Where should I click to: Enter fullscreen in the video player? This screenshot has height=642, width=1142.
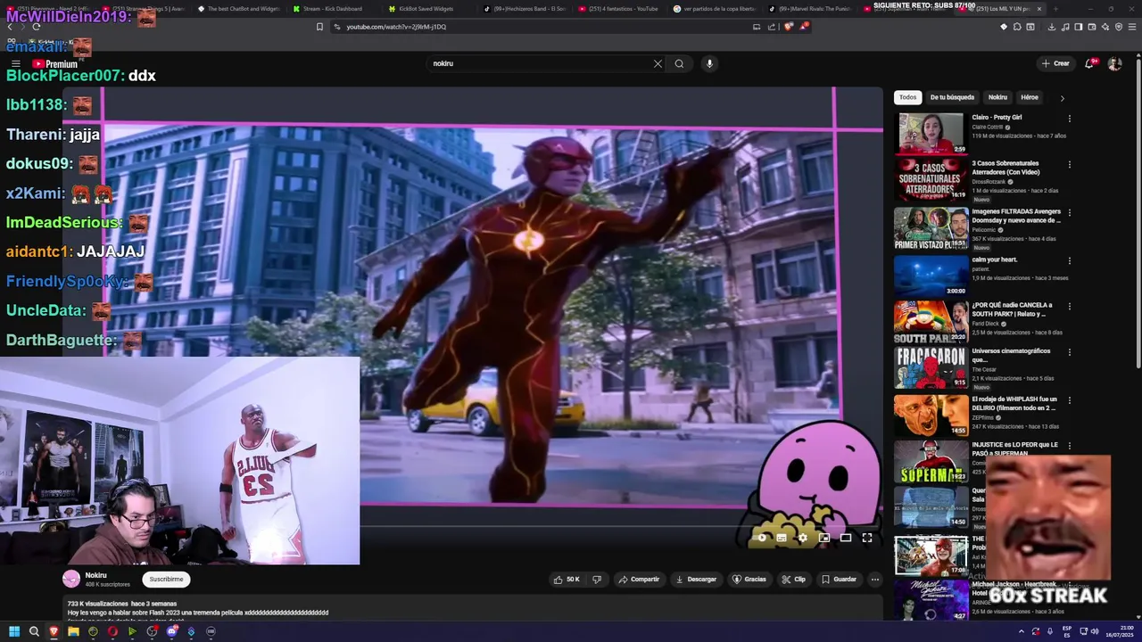click(x=867, y=538)
